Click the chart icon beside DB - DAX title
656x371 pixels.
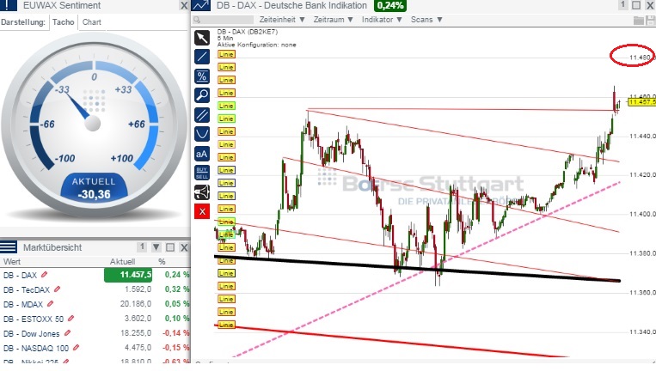click(x=201, y=5)
